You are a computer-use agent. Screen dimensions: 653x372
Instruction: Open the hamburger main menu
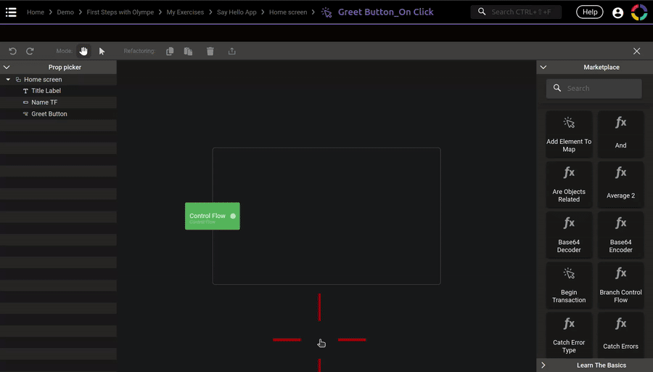click(x=11, y=12)
